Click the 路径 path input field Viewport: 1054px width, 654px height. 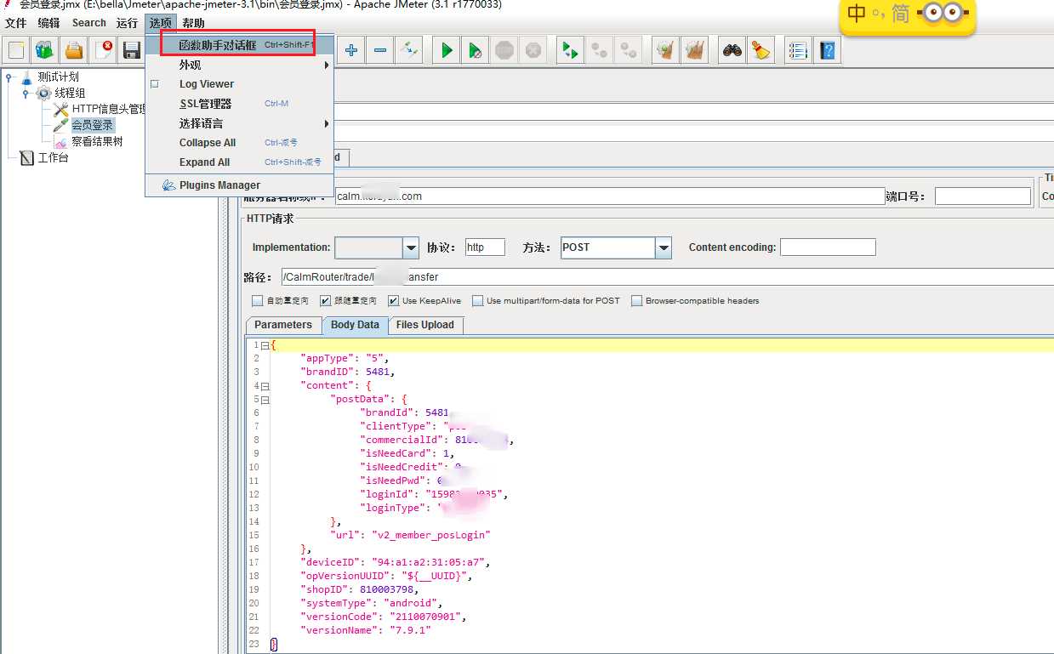click(x=668, y=277)
